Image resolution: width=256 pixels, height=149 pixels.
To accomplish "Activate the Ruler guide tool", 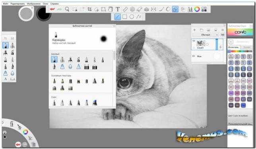I will [125, 9].
